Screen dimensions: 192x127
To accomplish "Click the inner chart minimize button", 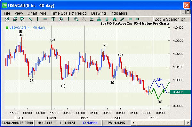I will click(183, 12).
